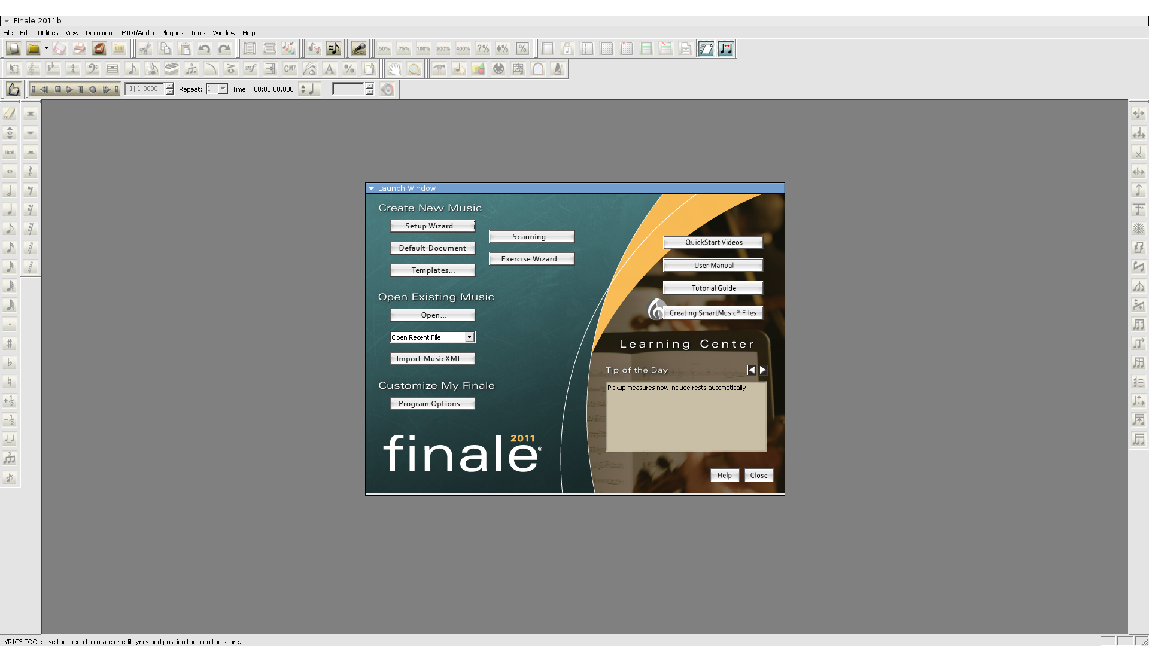
Task: Toggle the rulers icon
Action: pos(587,49)
